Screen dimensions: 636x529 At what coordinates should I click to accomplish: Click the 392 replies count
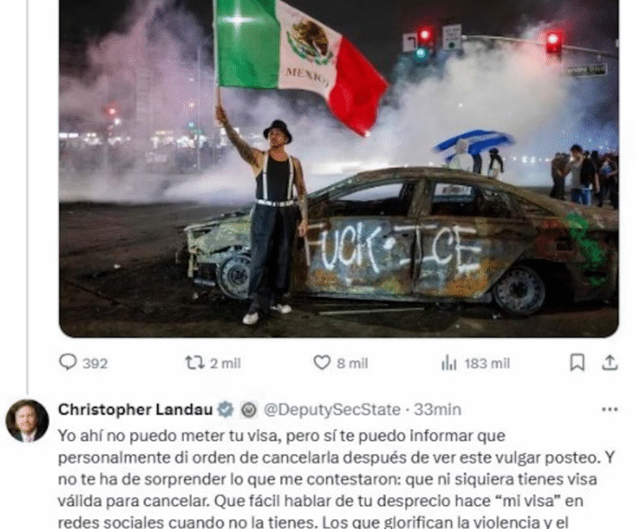click(95, 363)
